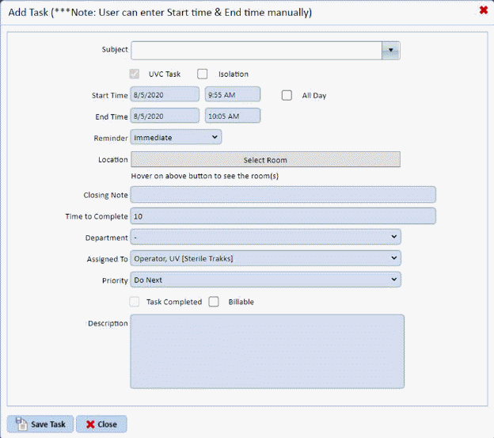
Task: Check the All Day option
Action: (287, 95)
